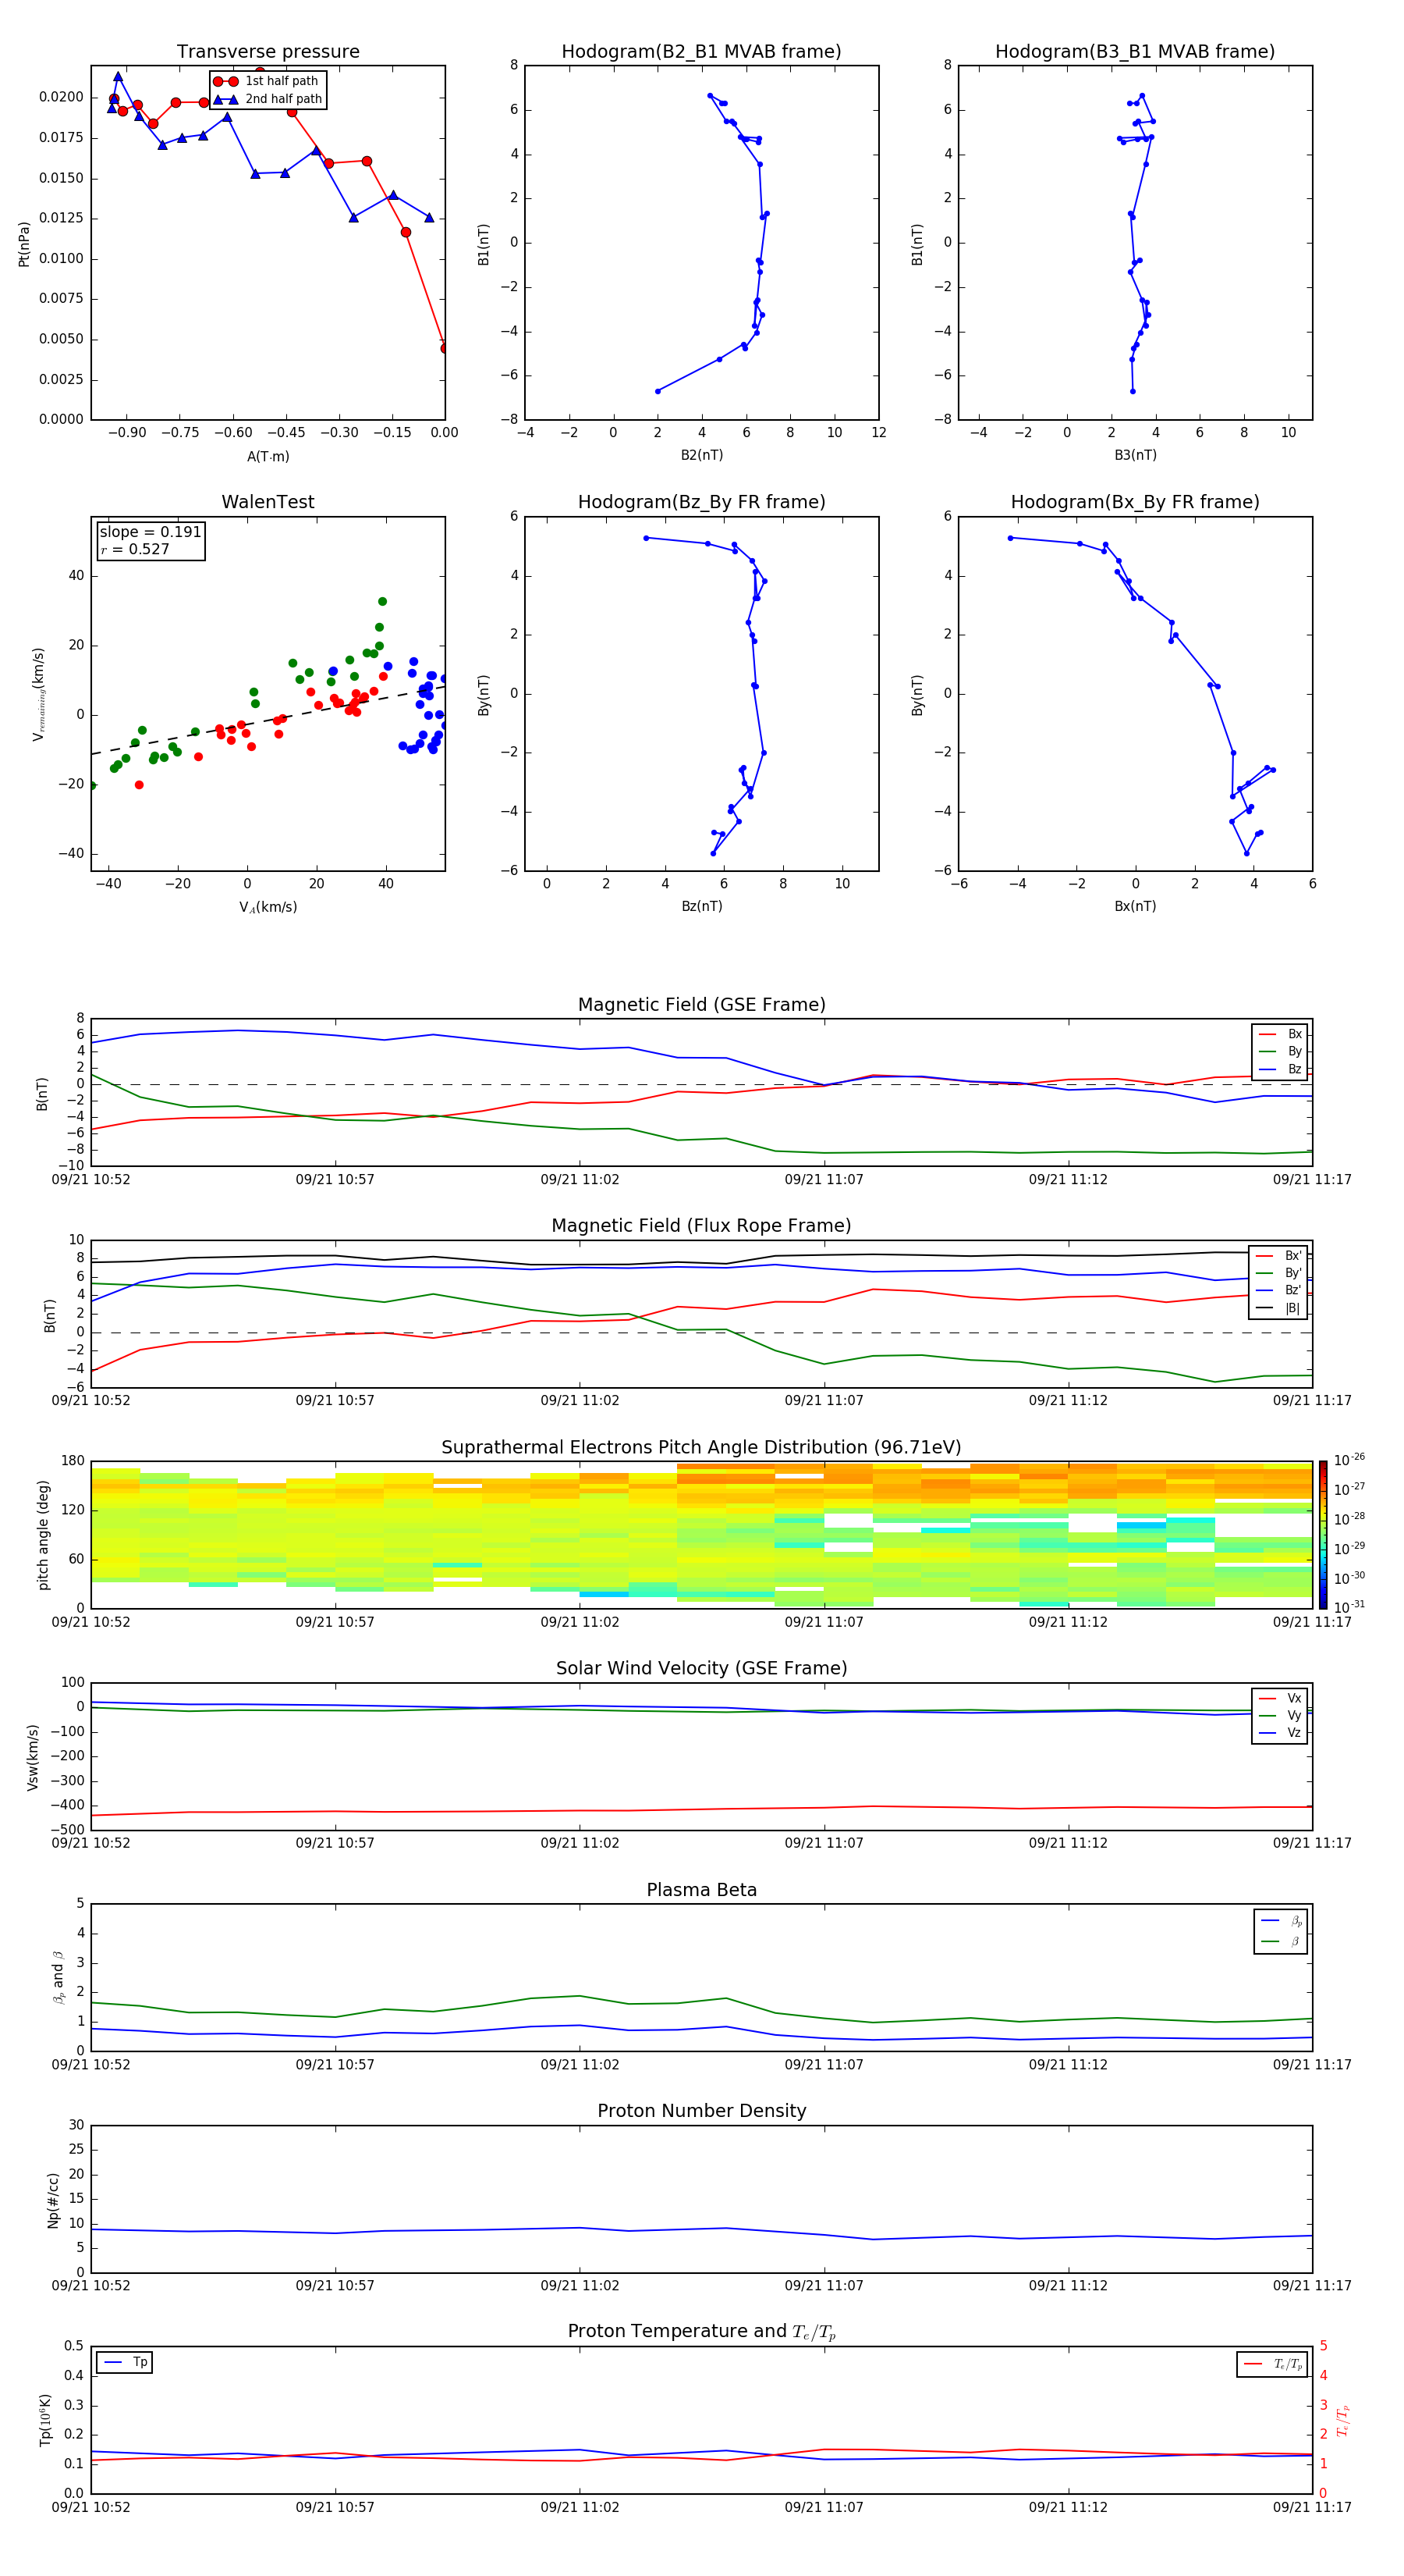Select the "|B|" legend entry
This screenshot has width=1404, height=2576.
(1279, 1308)
